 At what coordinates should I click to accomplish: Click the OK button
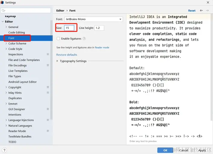[165, 150]
